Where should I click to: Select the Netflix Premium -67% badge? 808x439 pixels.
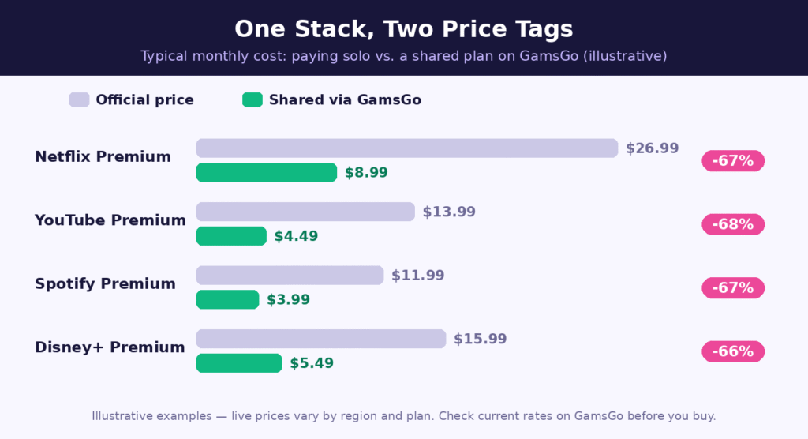pos(733,161)
